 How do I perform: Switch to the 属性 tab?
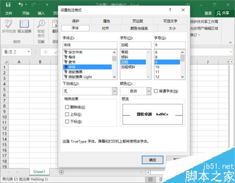(x=107, y=21)
